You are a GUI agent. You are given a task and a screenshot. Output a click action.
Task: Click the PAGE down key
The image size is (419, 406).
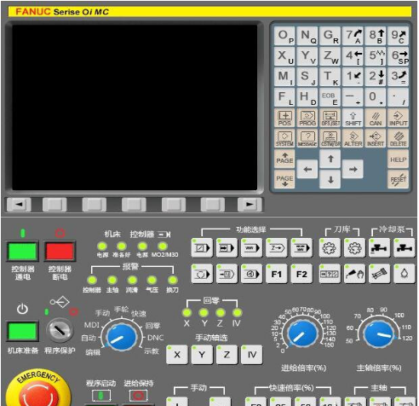tap(284, 179)
